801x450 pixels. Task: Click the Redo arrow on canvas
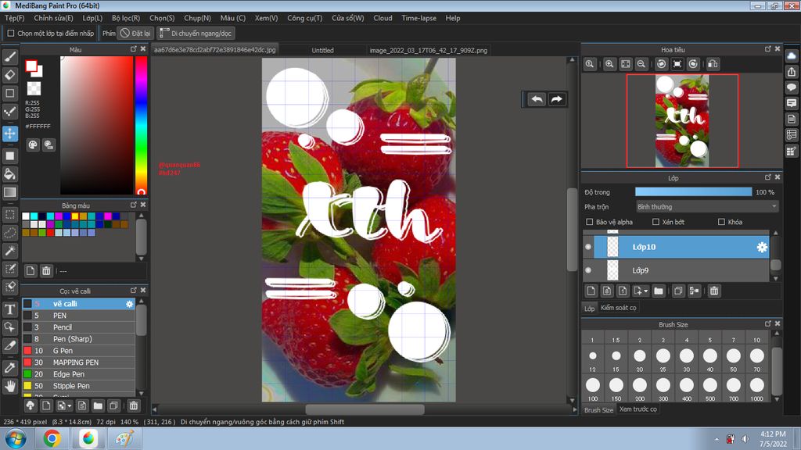[x=557, y=99]
